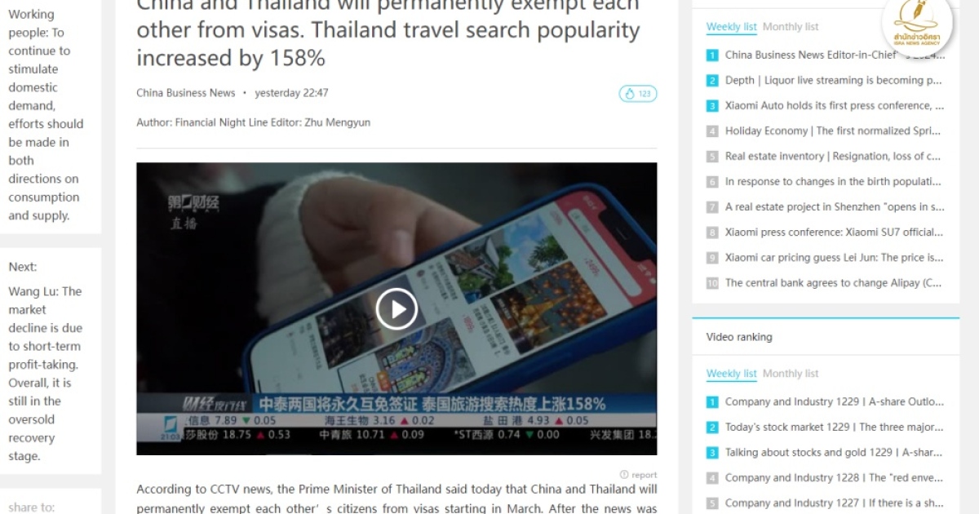The width and height of the screenshot is (979, 514).
Task: Click the report icon below video
Action: pyautogui.click(x=623, y=474)
